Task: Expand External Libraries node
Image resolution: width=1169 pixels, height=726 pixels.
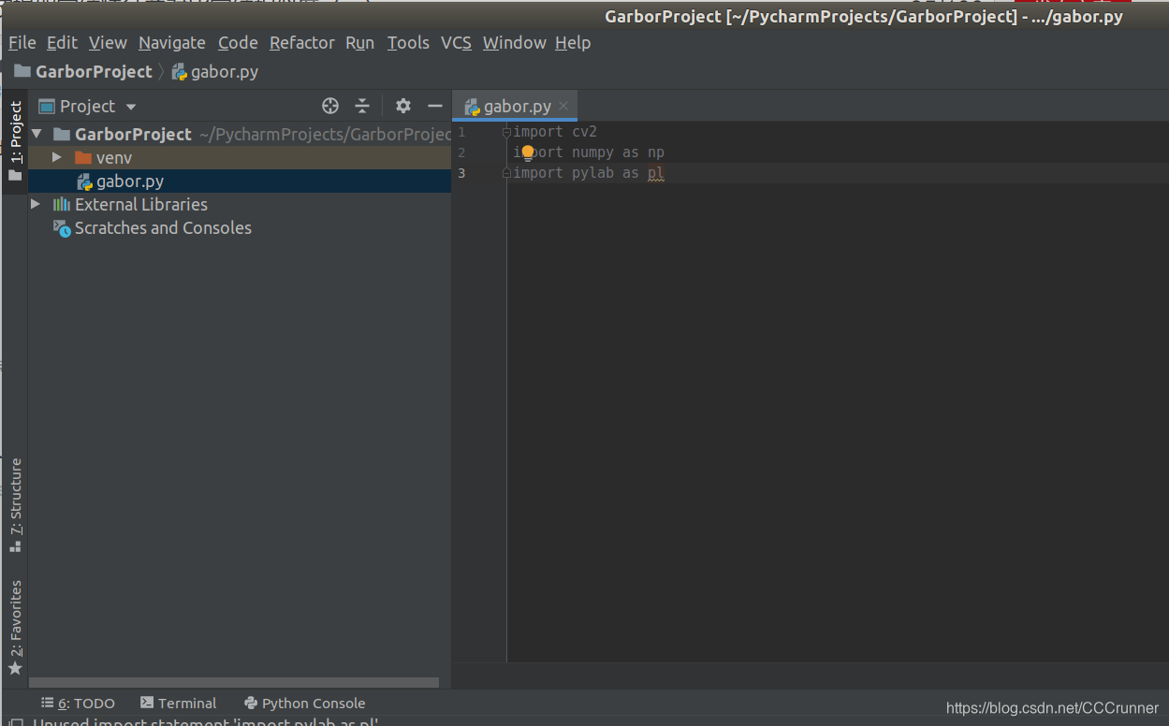Action: pos(36,204)
